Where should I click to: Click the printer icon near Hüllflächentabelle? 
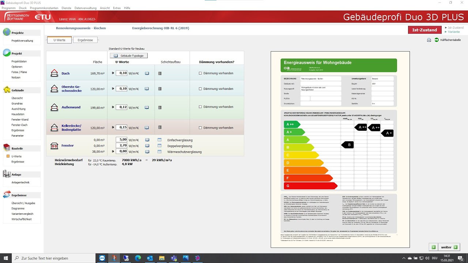[x=429, y=40]
